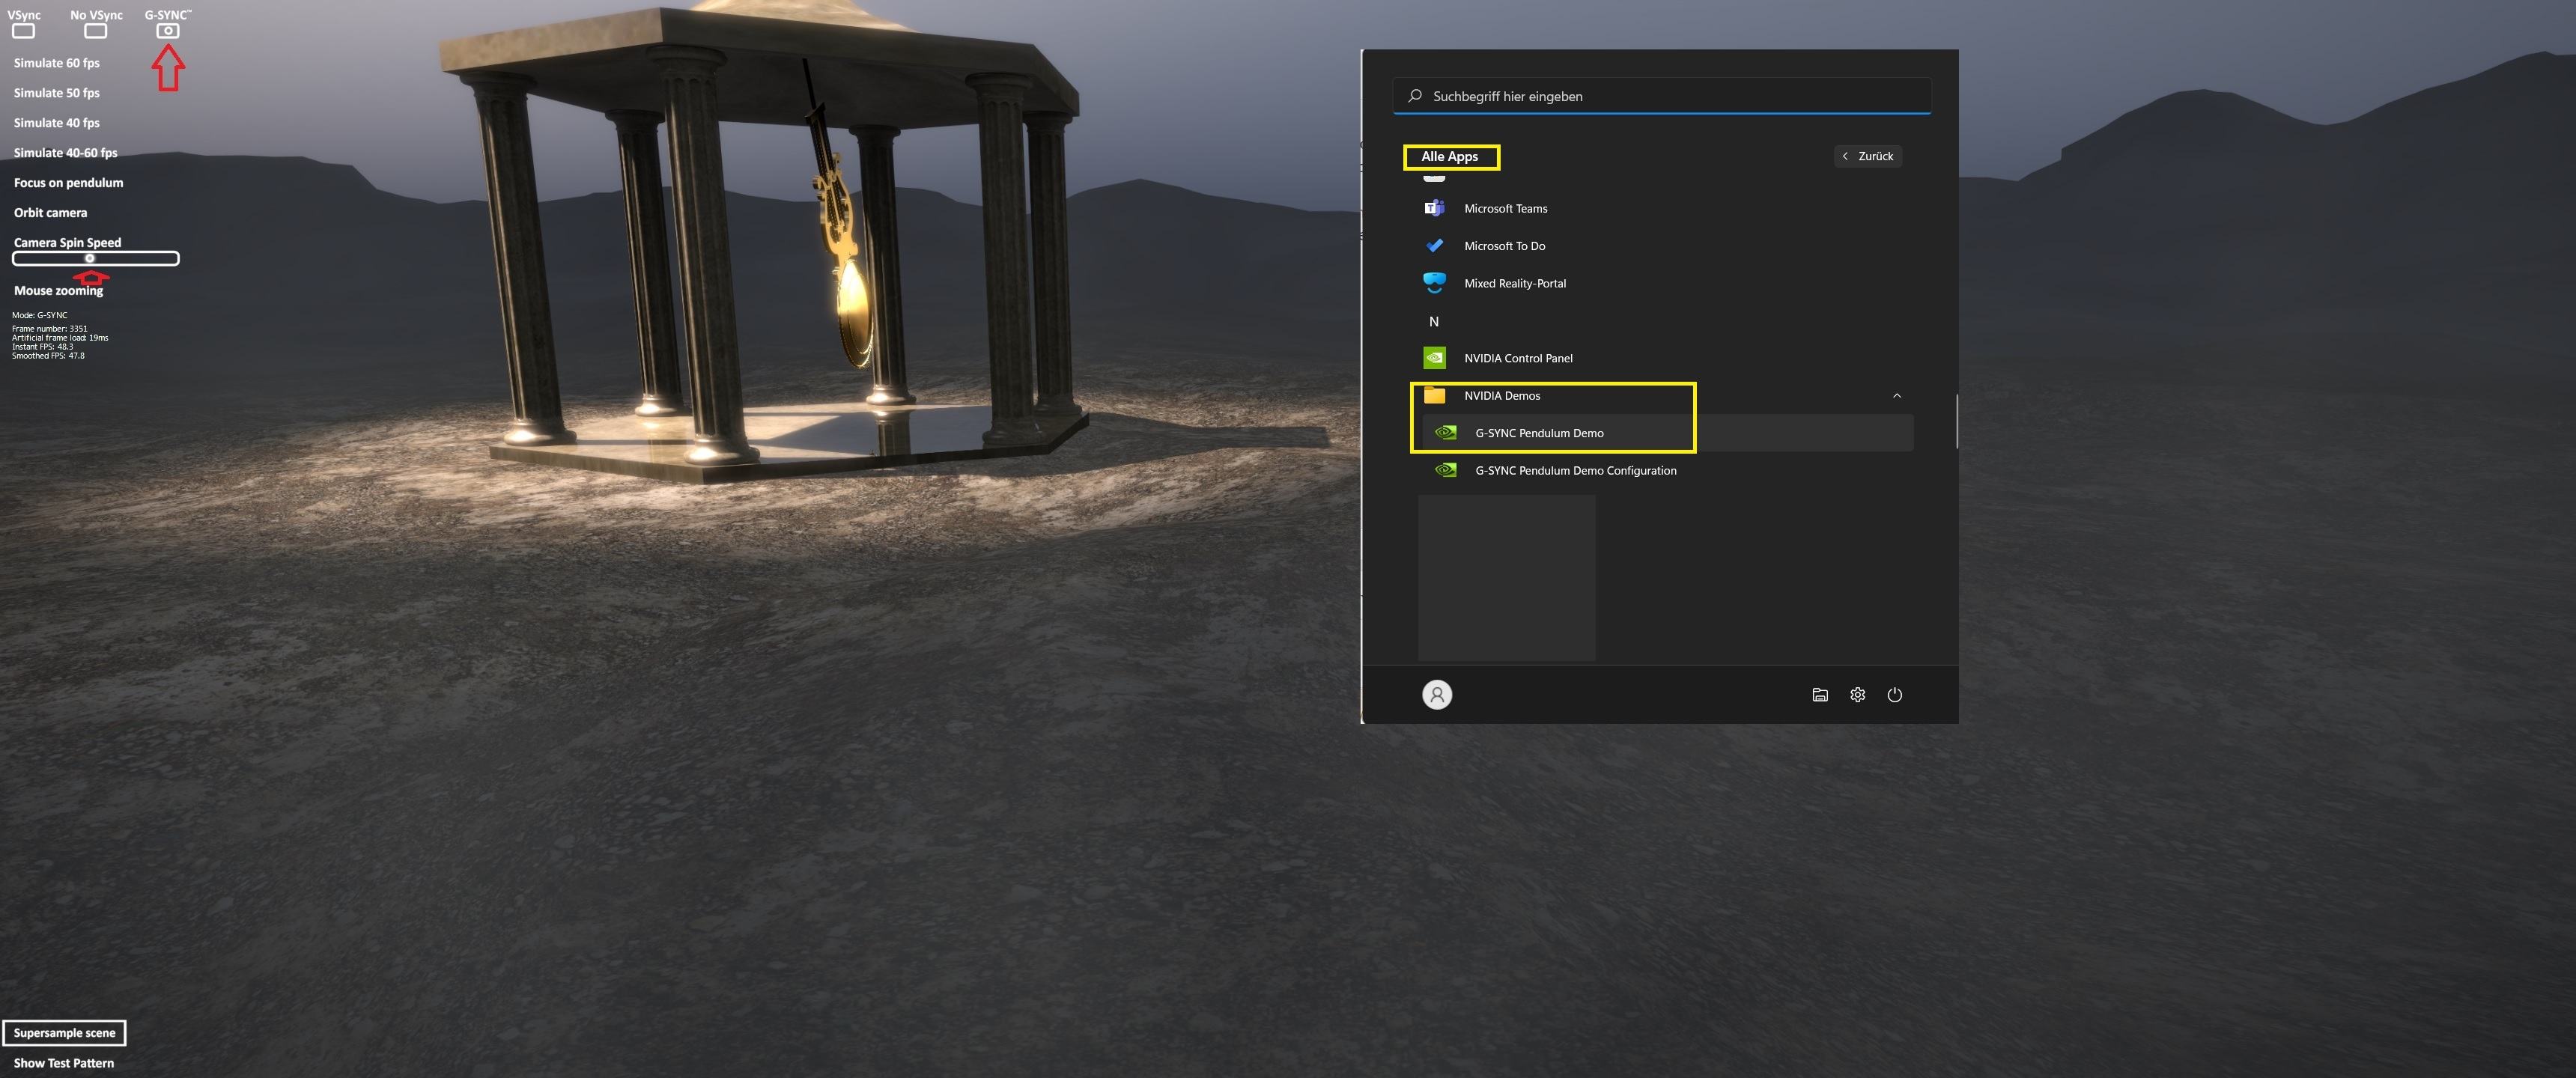Open NVIDIA Control Panel icon
The height and width of the screenshot is (1078, 2576).
tap(1434, 358)
